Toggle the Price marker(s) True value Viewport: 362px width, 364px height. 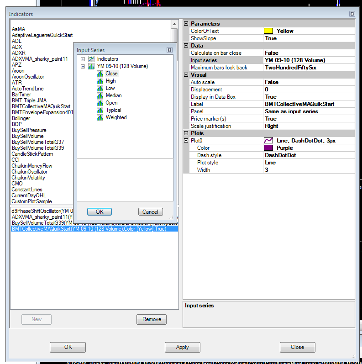coord(309,119)
